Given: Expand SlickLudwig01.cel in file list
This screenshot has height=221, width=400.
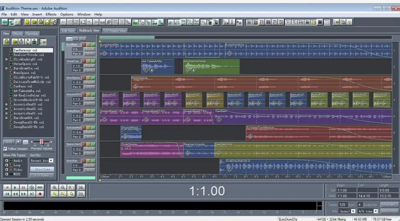Looking at the screenshot, I should click(6, 59).
